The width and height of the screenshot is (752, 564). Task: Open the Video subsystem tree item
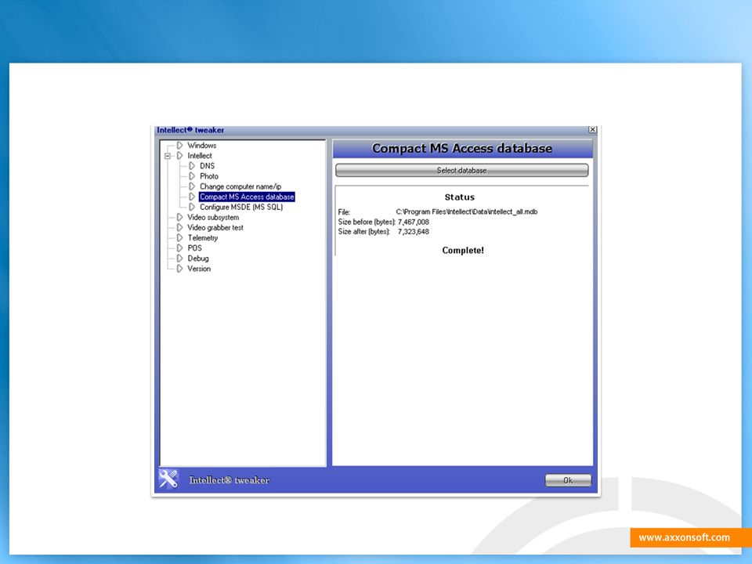(213, 217)
